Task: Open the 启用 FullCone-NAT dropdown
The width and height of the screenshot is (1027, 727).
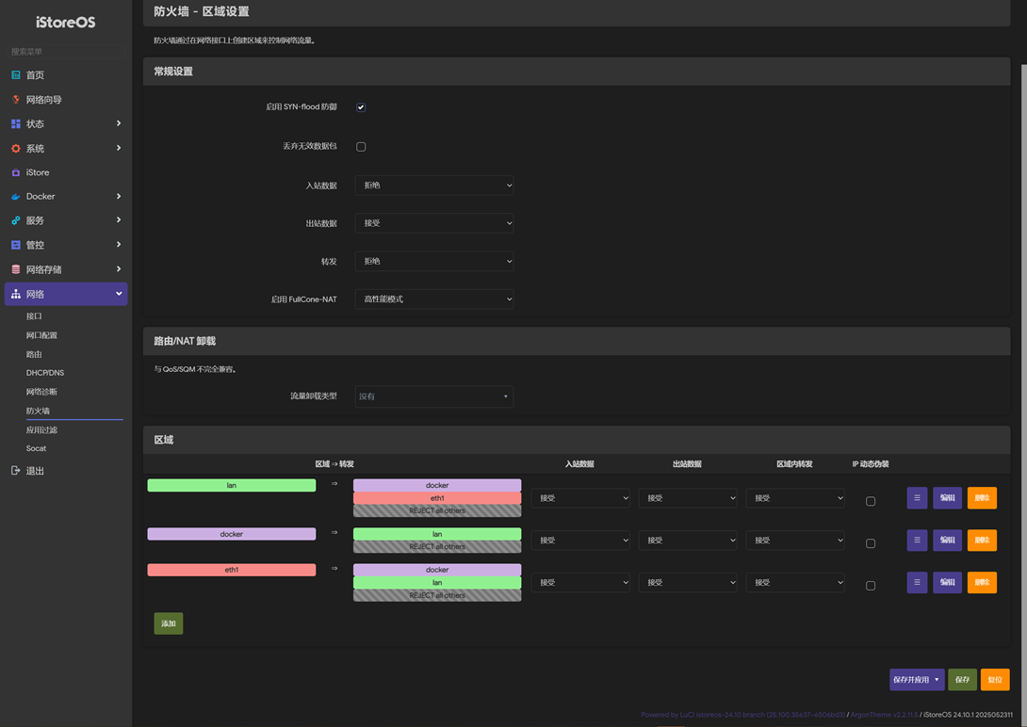Action: tap(434, 299)
